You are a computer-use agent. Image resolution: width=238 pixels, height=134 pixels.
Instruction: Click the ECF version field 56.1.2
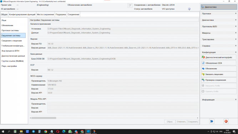point(123,70)
